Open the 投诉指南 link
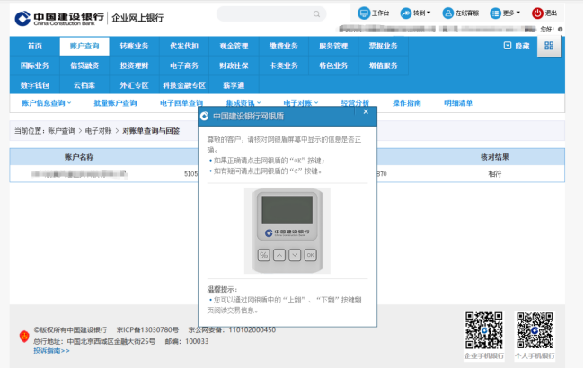The width and height of the screenshot is (584, 368). click(x=51, y=351)
